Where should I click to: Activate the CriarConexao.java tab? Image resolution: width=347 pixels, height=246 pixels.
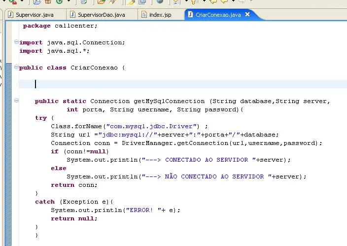pos(218,15)
